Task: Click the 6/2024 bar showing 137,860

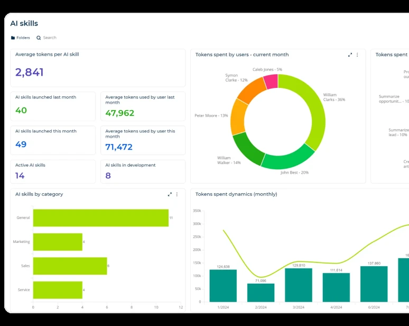Action: point(374,284)
